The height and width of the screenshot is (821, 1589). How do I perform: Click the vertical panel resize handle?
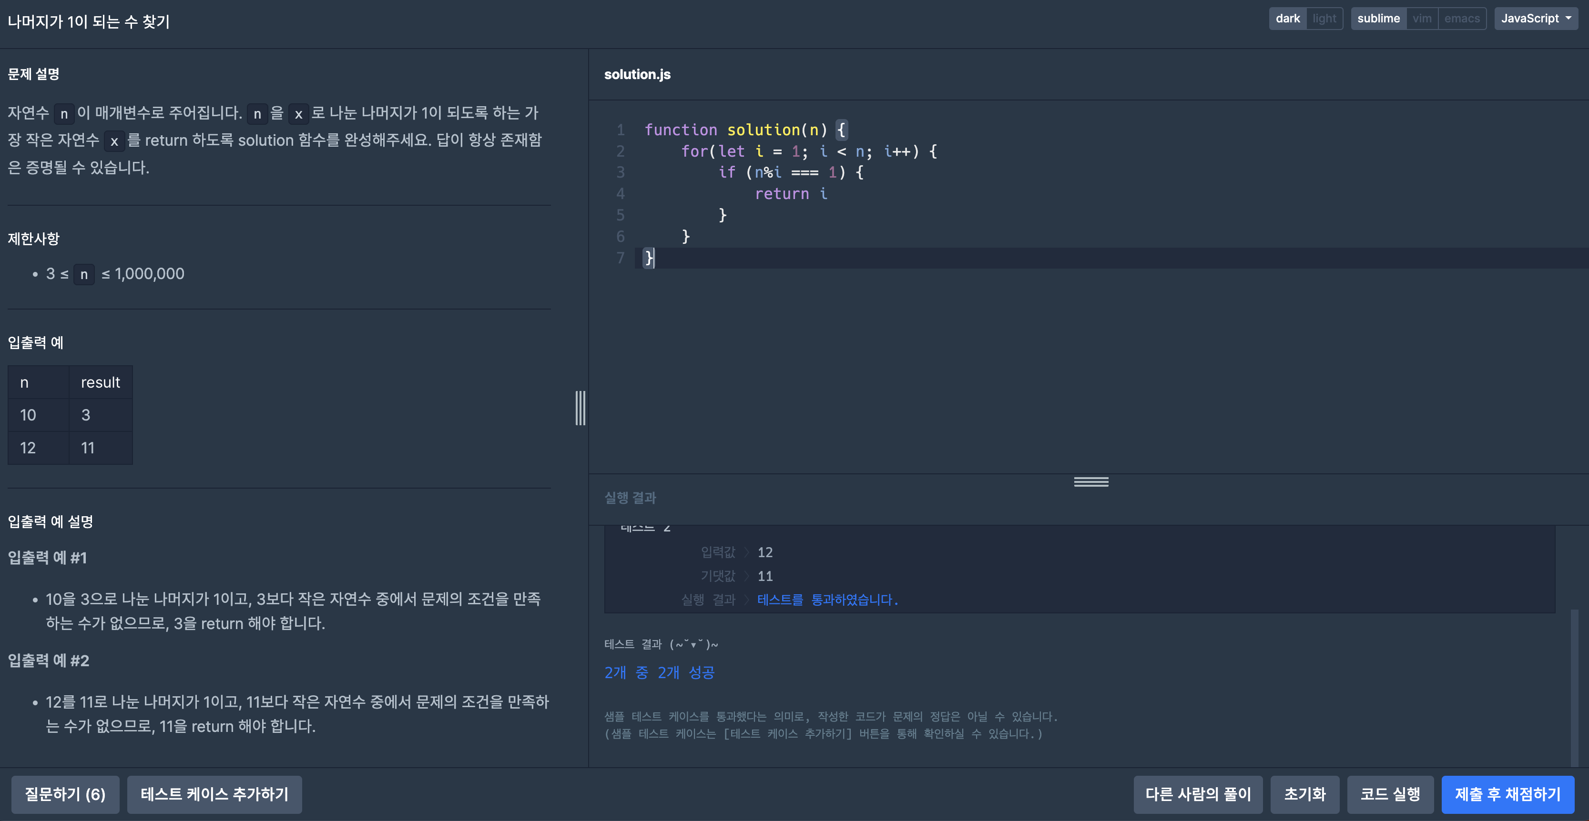tap(580, 408)
